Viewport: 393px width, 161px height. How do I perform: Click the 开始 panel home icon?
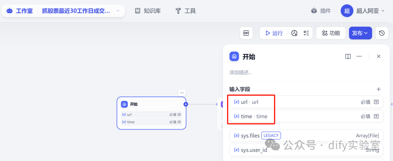[234, 56]
